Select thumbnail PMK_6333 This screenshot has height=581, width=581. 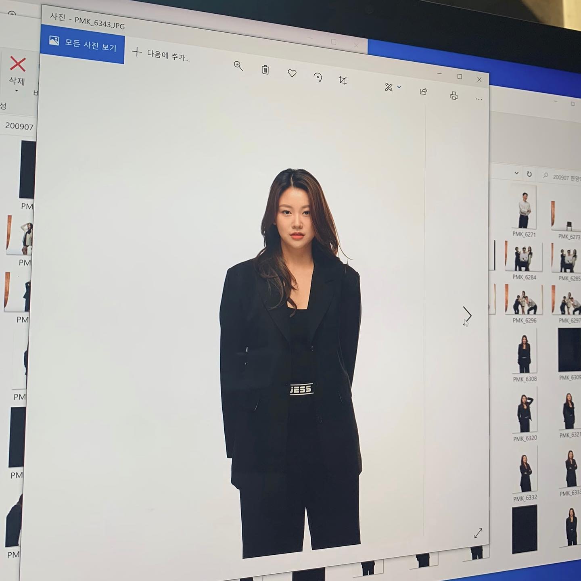click(x=570, y=468)
